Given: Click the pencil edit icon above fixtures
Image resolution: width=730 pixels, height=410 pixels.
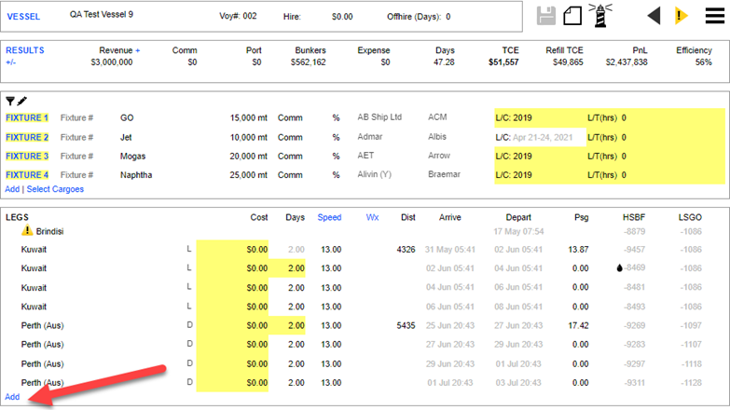Looking at the screenshot, I should coord(22,101).
